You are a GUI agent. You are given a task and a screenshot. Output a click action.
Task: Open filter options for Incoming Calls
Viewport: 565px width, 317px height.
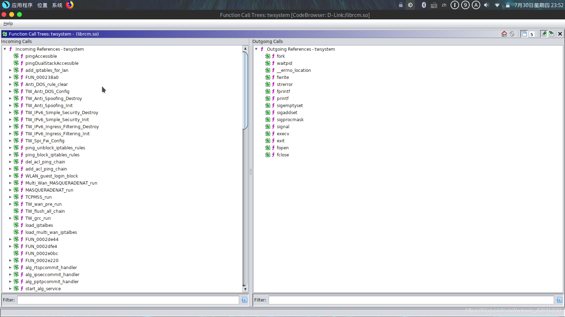point(244,300)
